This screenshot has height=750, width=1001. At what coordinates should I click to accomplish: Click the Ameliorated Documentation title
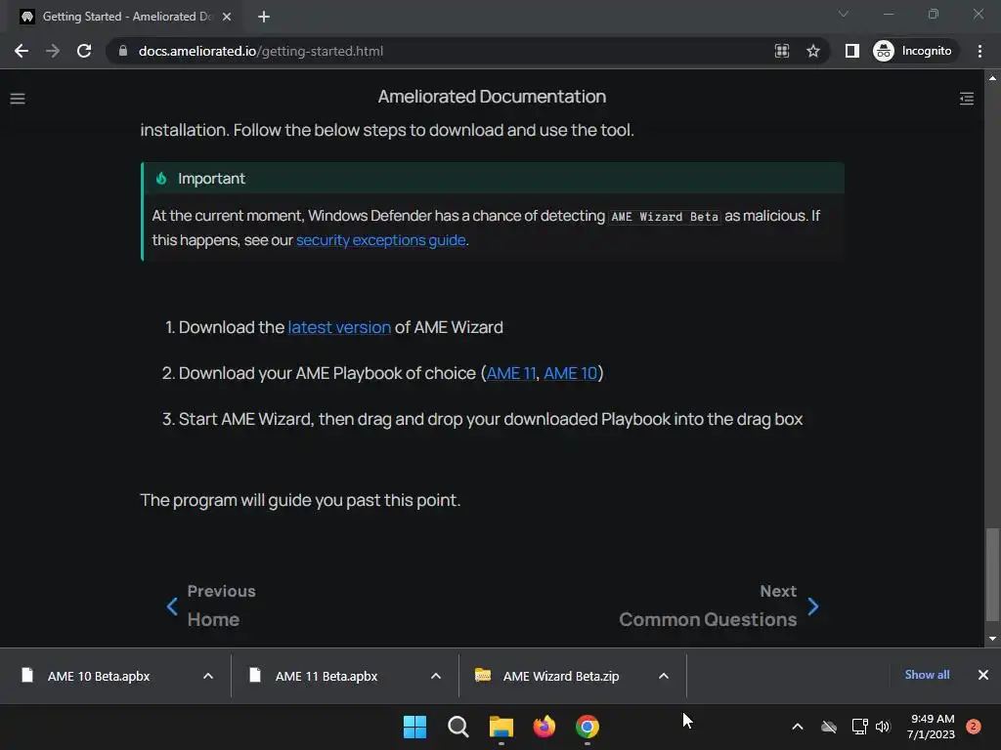point(492,97)
